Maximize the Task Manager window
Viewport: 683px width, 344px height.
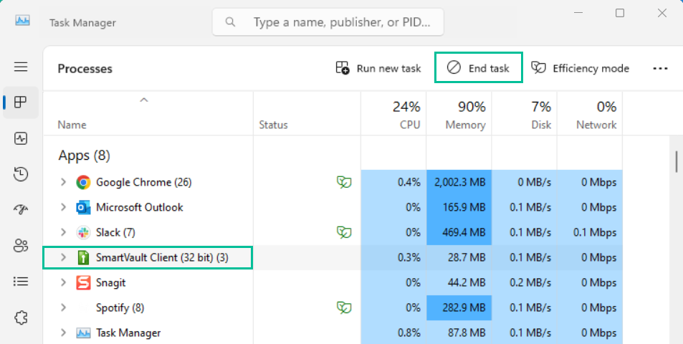[620, 13]
